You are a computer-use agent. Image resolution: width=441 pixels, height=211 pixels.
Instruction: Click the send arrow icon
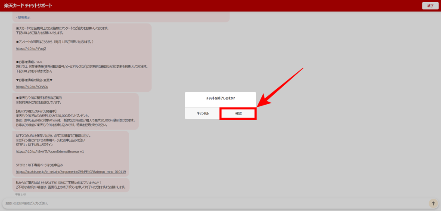click(433, 203)
